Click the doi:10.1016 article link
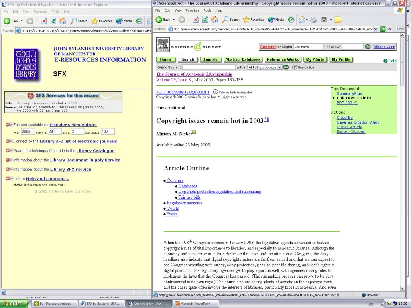The height and width of the screenshot is (308, 411). point(183,93)
